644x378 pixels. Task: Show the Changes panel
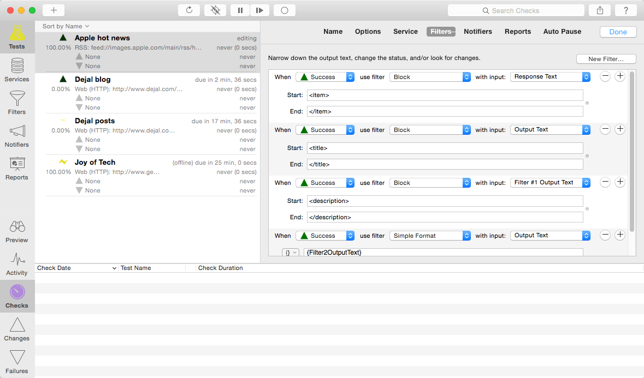pos(17,329)
